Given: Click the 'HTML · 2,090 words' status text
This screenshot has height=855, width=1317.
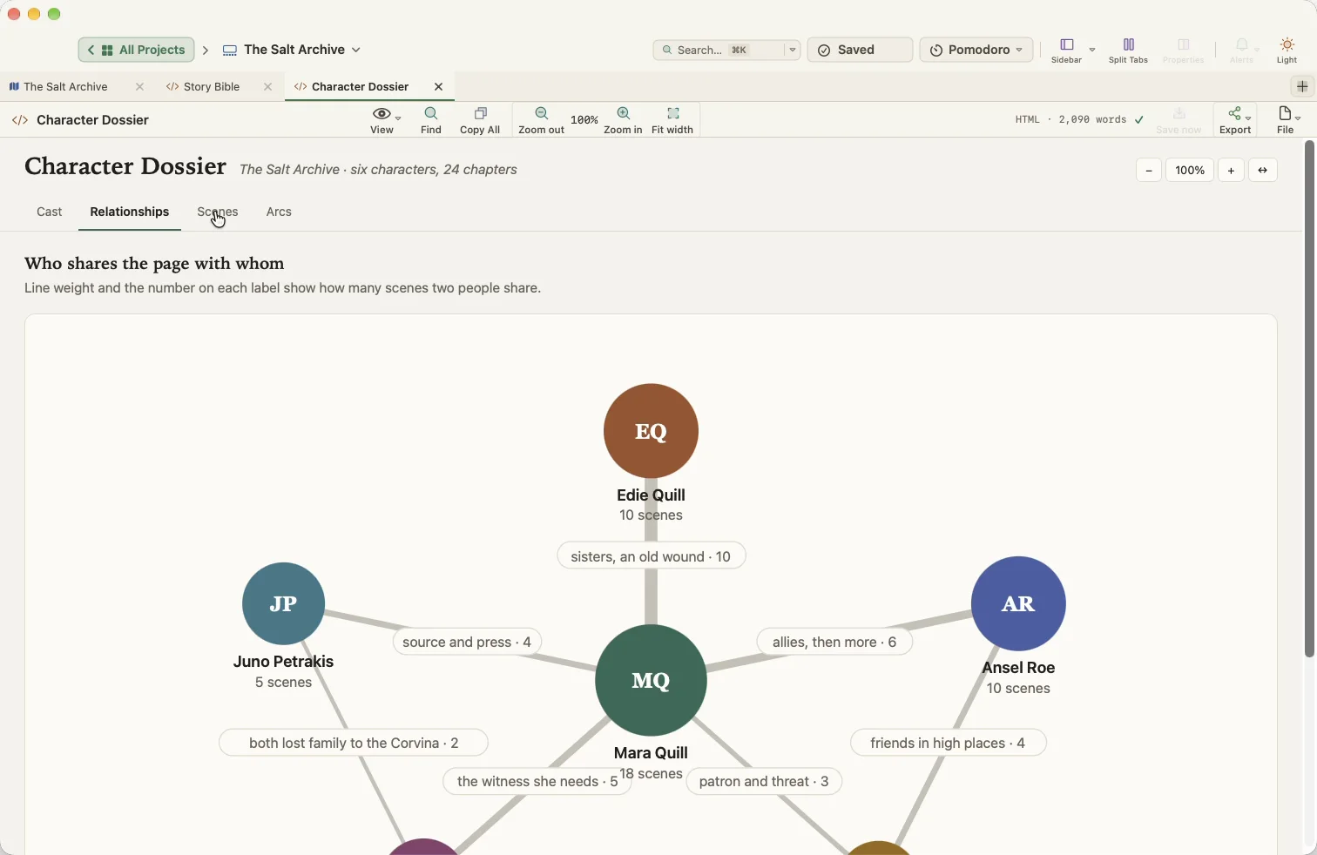Looking at the screenshot, I should 1070,120.
